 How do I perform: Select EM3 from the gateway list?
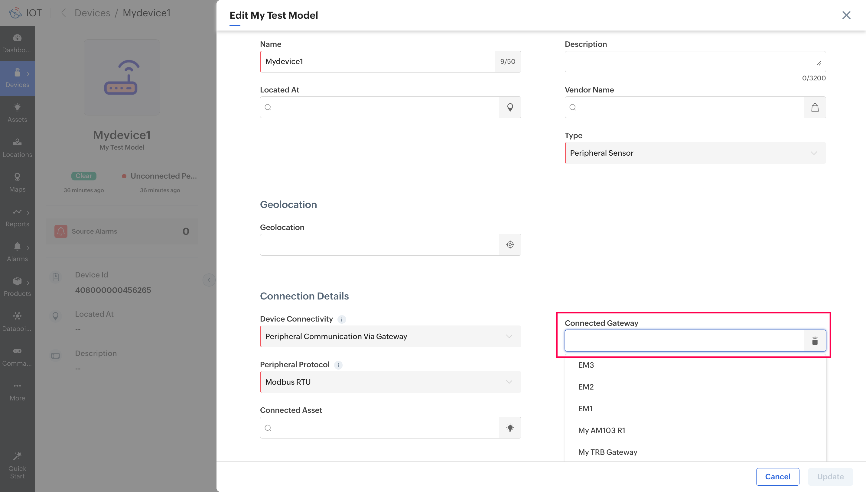click(x=586, y=365)
